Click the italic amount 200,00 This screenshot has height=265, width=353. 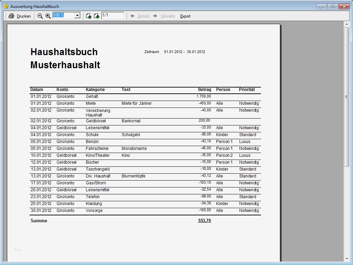tap(204, 121)
